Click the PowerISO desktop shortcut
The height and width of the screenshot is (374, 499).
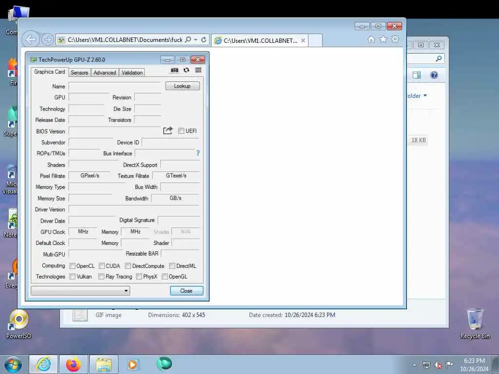click(x=19, y=324)
